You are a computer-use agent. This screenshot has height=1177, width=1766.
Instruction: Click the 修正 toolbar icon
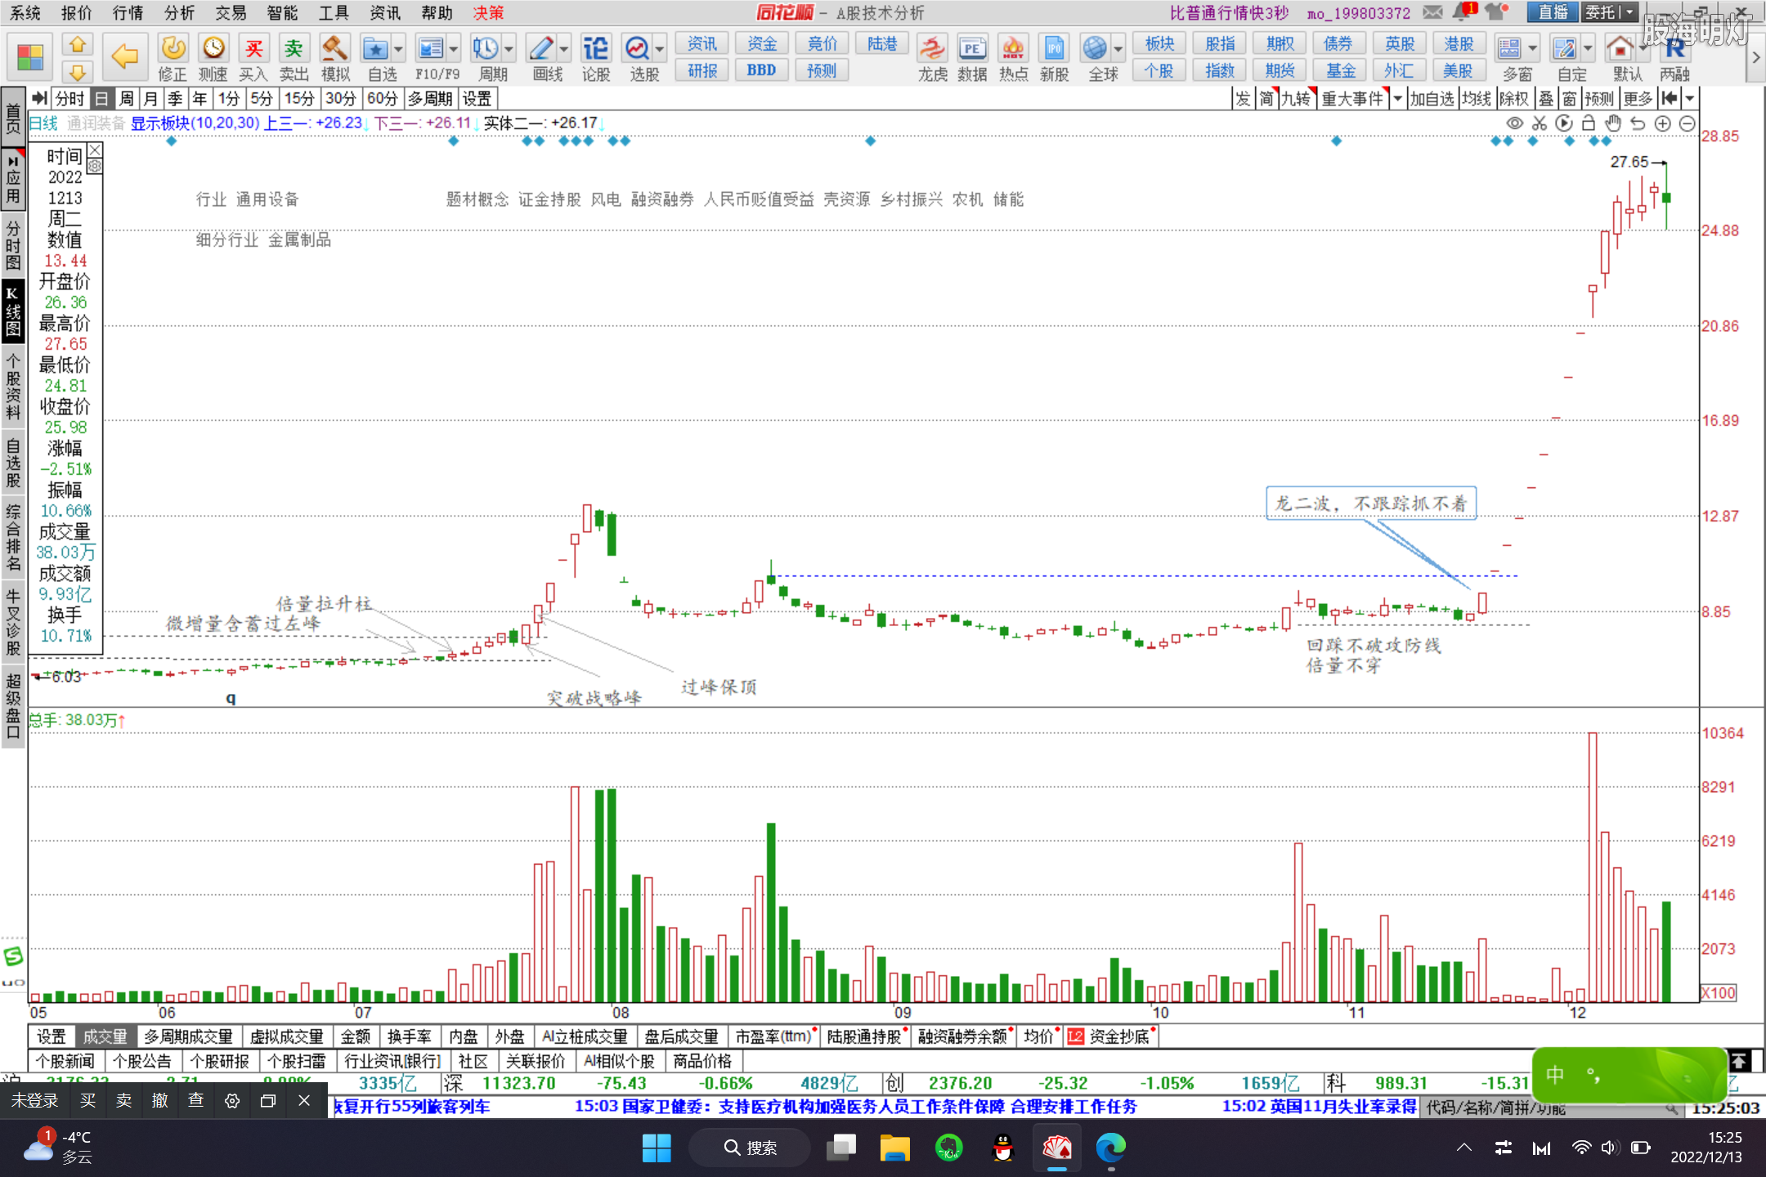[x=173, y=57]
